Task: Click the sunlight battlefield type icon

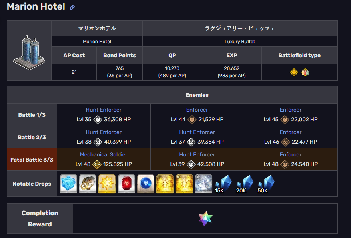Action: [294, 72]
